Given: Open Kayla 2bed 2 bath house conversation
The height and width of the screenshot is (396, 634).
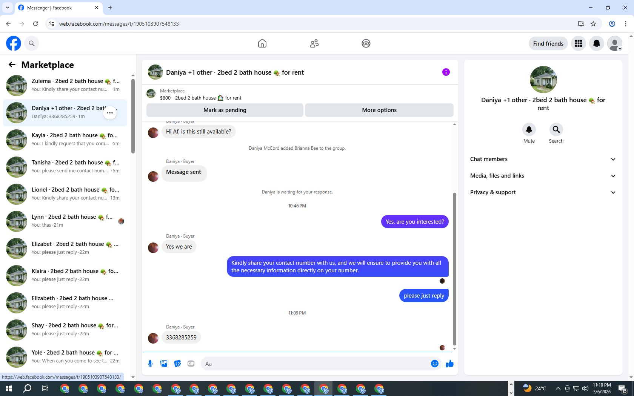Looking at the screenshot, I should tap(65, 140).
